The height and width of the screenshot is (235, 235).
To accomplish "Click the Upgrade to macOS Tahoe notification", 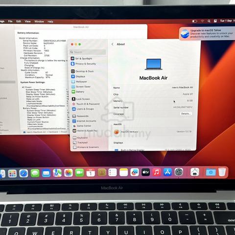I will [x=207, y=33].
